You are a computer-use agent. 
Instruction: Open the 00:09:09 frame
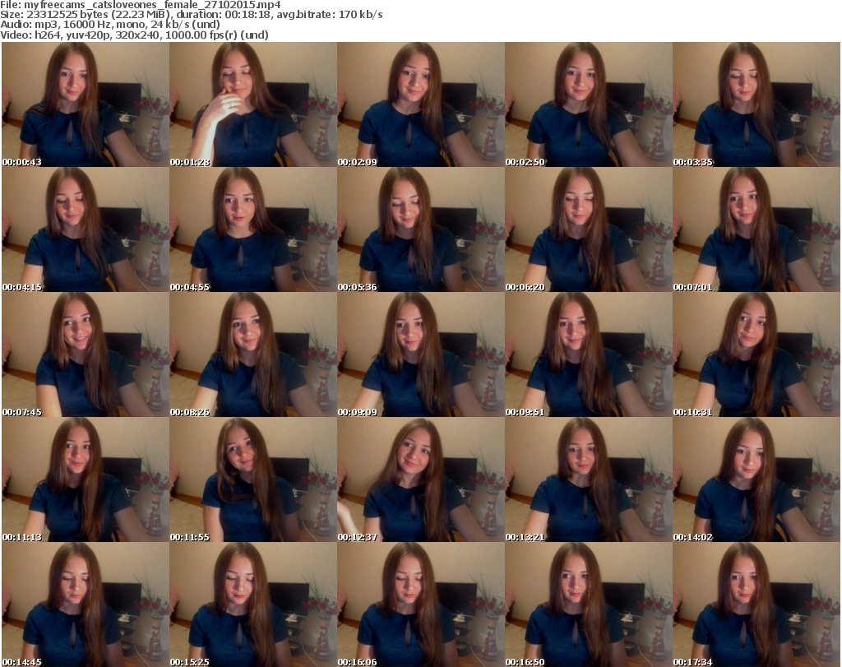(x=421, y=355)
